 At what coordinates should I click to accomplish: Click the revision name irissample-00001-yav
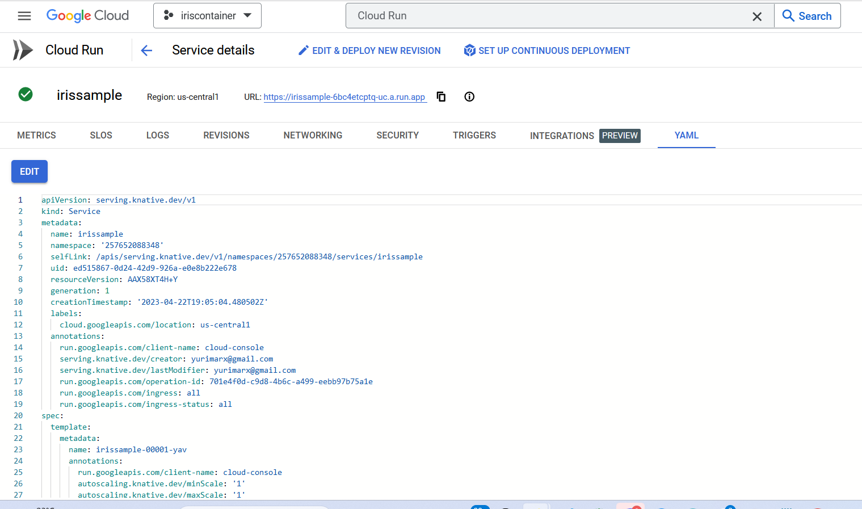[x=141, y=449]
